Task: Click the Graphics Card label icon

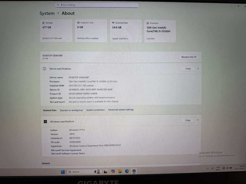Action: [x=78, y=23]
